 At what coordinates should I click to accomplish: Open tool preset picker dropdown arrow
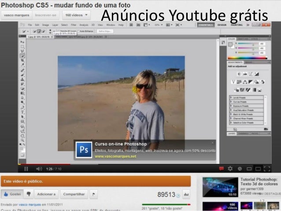[28, 32]
